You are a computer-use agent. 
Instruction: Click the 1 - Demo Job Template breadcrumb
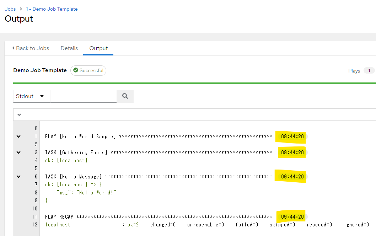click(x=52, y=9)
